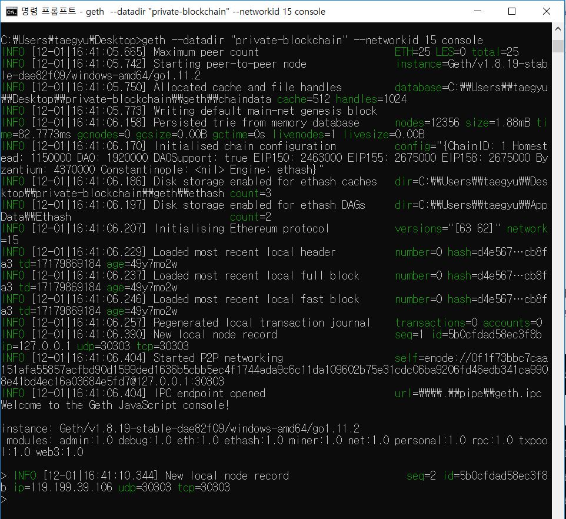This screenshot has height=519, width=566.
Task: Click 'Persisted trie from memory database'
Action: pos(257,123)
